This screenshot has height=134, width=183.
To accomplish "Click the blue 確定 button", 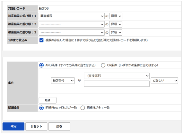I will coord(13,126).
